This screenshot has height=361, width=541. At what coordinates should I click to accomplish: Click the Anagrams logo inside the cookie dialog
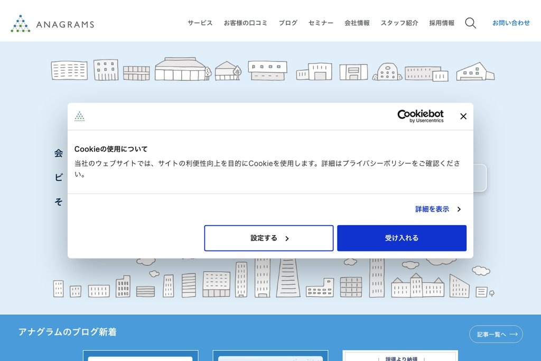(80, 116)
